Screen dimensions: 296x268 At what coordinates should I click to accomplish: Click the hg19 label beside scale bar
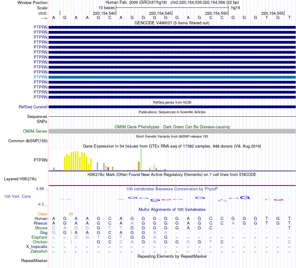[x=236, y=8]
